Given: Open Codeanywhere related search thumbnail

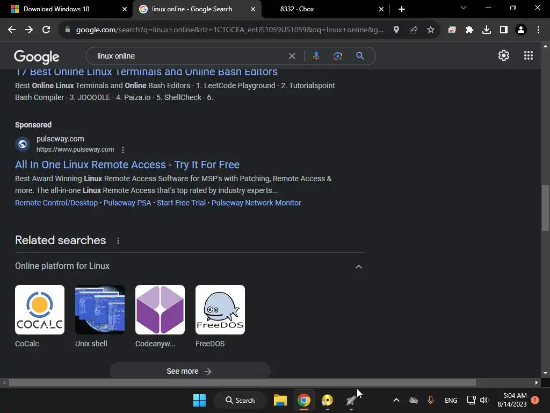Looking at the screenshot, I should 160,310.
